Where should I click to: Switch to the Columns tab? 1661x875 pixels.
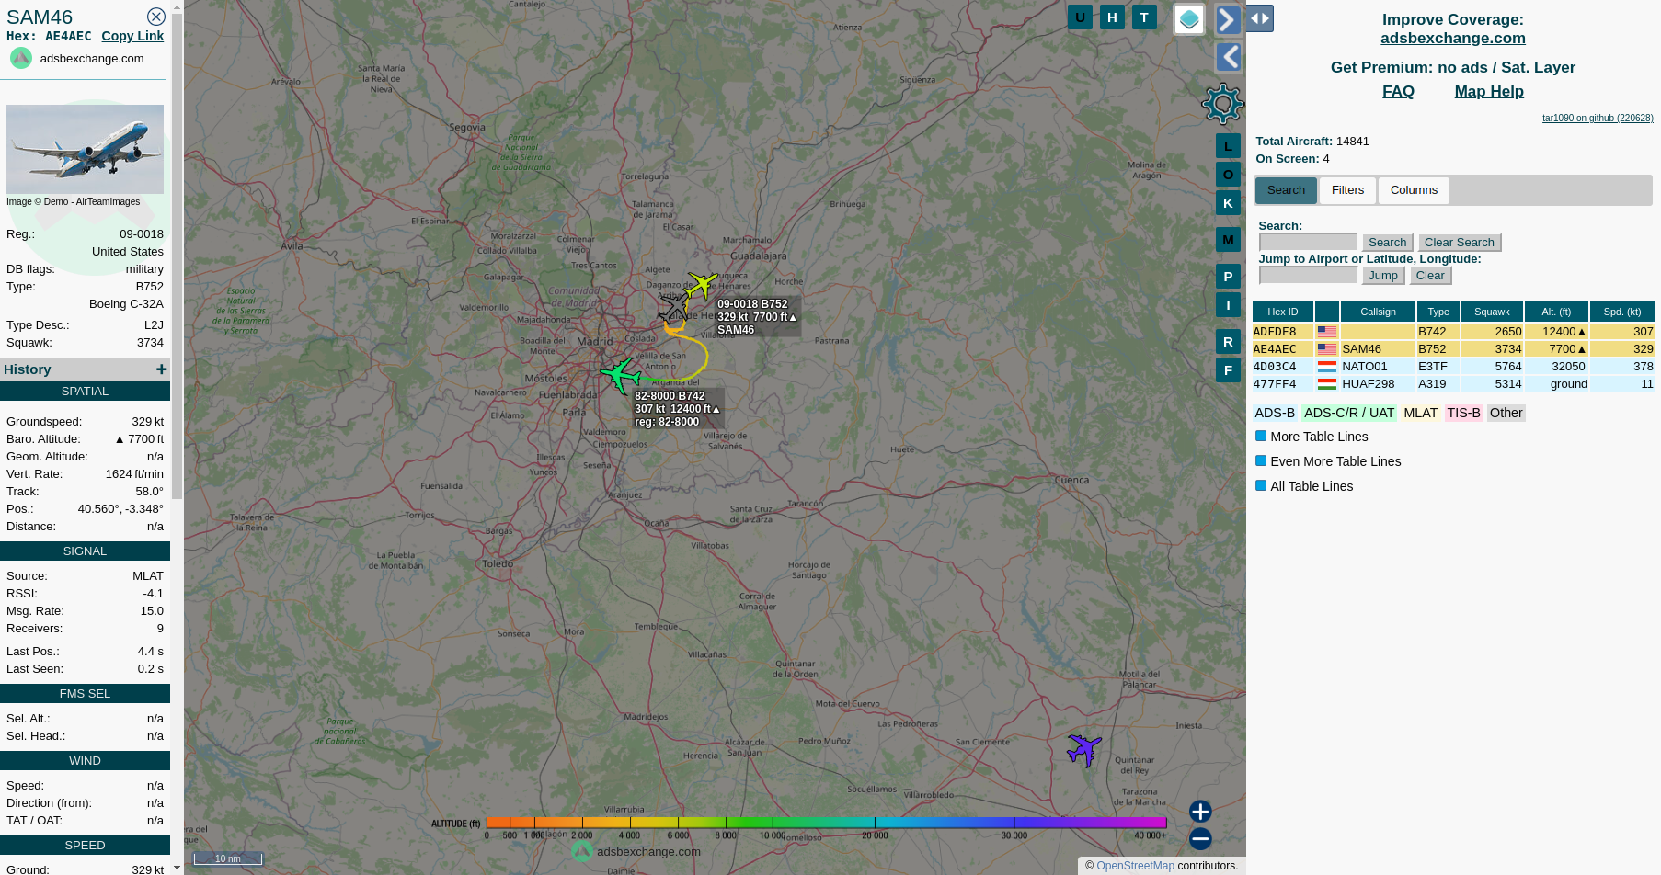tap(1414, 190)
